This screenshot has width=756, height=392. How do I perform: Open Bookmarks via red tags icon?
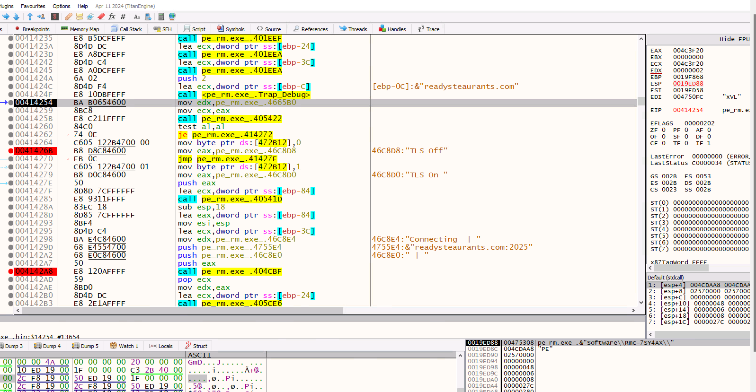(x=101, y=17)
